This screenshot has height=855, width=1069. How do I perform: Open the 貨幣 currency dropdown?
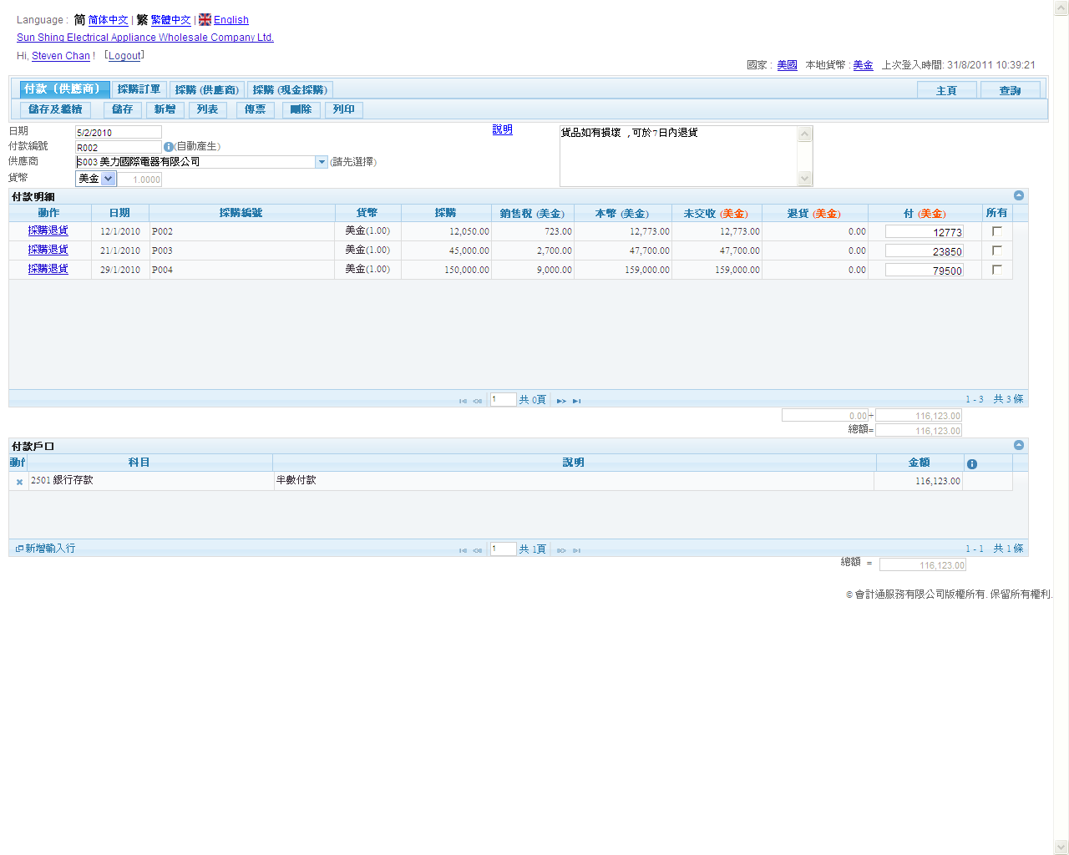(x=108, y=179)
